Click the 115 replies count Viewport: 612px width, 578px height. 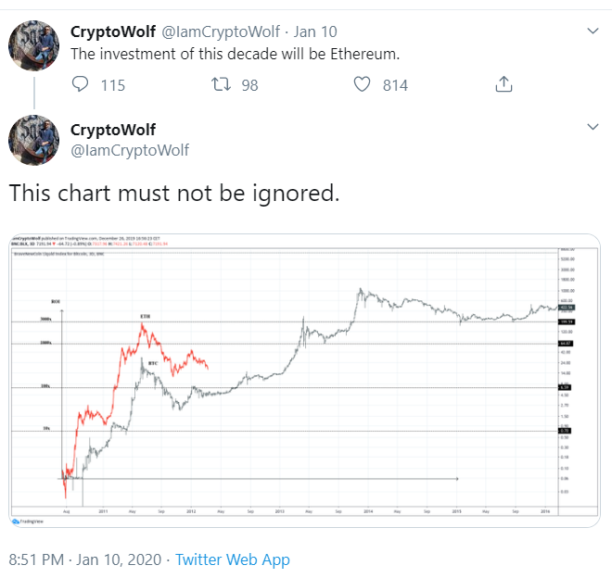113,85
